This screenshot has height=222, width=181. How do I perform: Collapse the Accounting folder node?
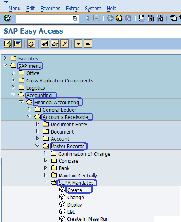(13, 94)
